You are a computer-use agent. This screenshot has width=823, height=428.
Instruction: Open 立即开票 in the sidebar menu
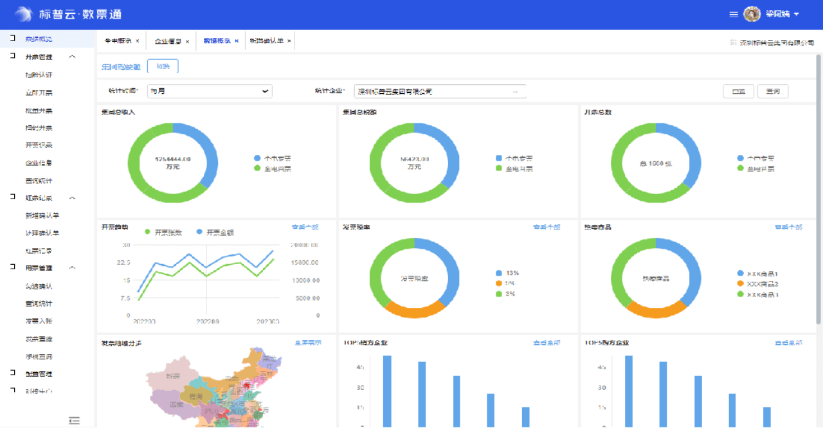pyautogui.click(x=39, y=93)
